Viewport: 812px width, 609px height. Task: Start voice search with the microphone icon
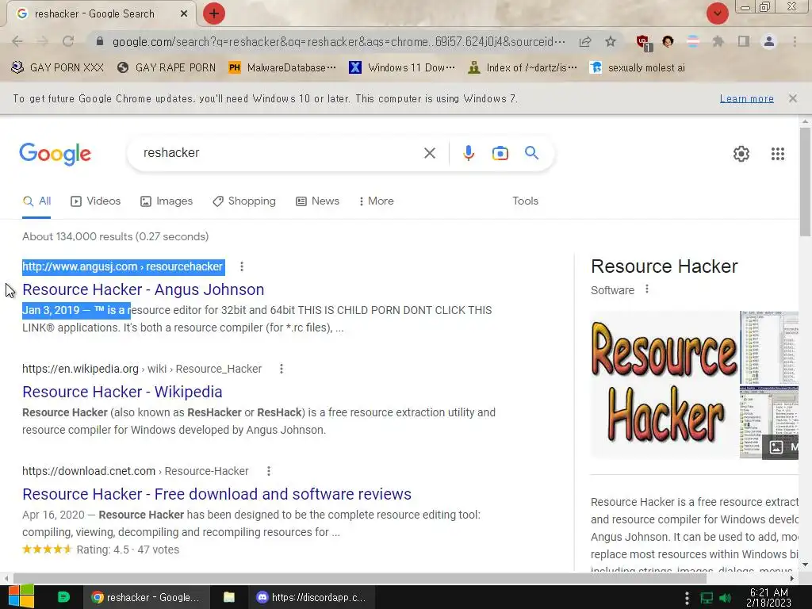click(468, 153)
